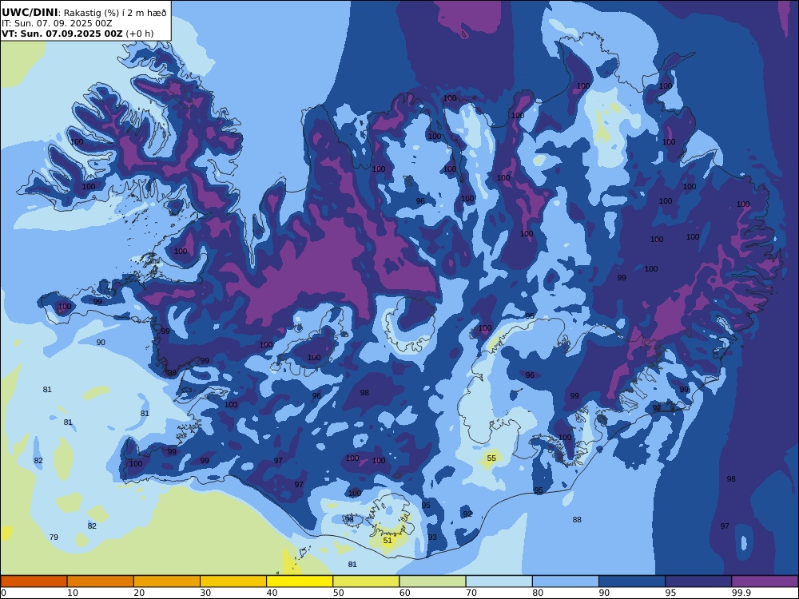This screenshot has height=599, width=799.
Task: Click the 'IT: Sun. 07. 09. 2025 00Z' line
Action: (x=57, y=23)
